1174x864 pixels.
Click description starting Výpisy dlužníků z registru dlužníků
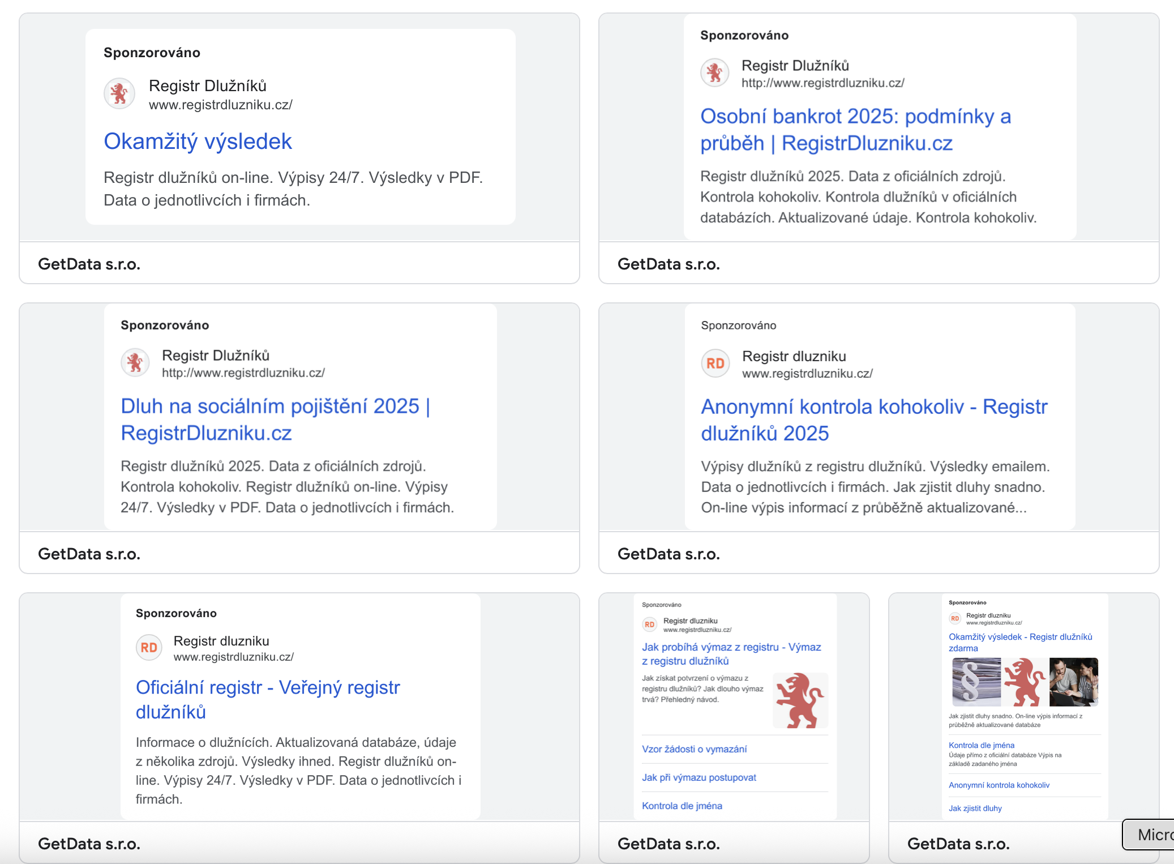[x=875, y=487]
